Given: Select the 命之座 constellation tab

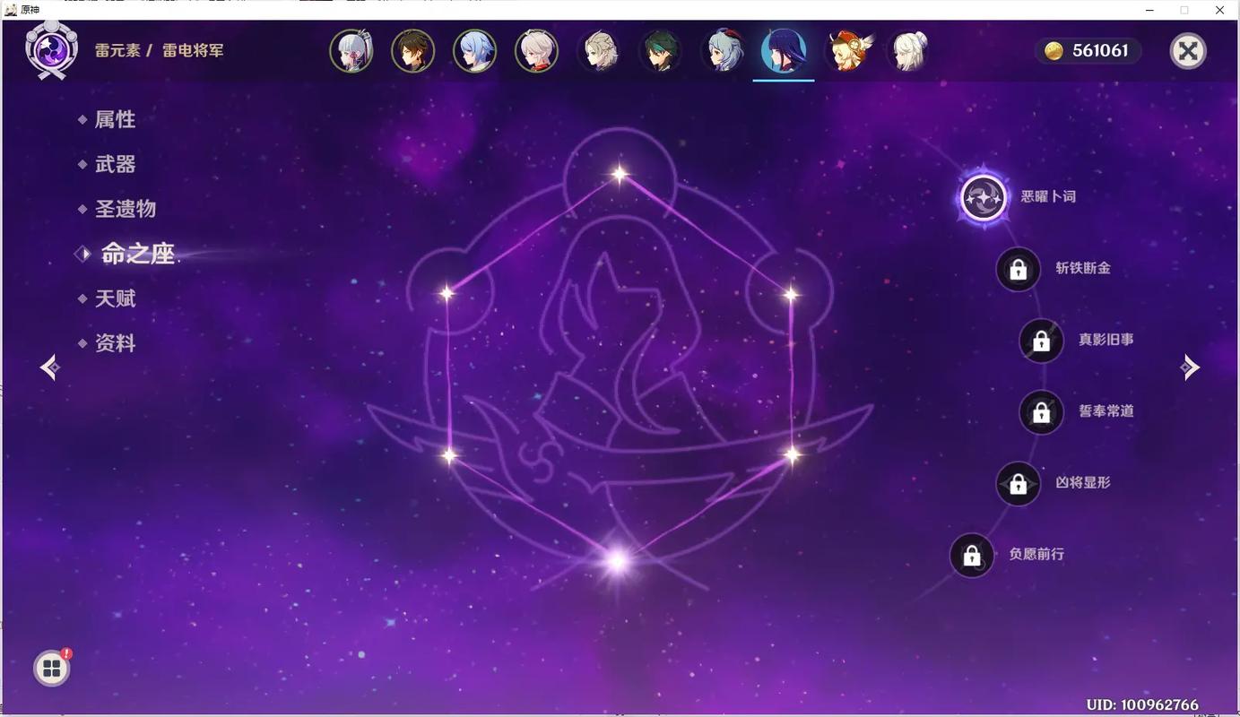Looking at the screenshot, I should click(137, 254).
